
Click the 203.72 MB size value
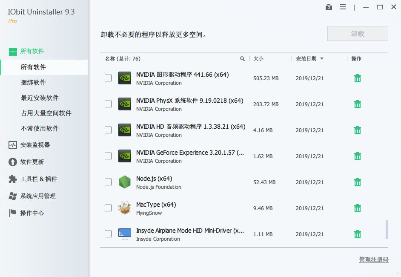266,104
